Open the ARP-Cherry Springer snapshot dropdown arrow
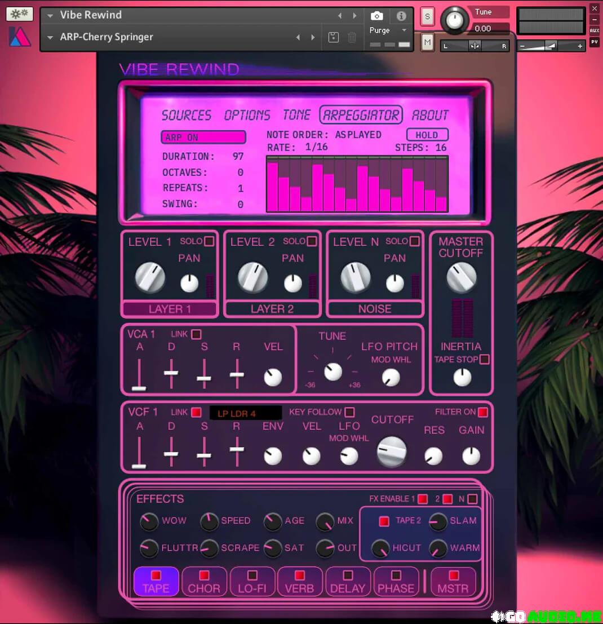 click(x=50, y=38)
